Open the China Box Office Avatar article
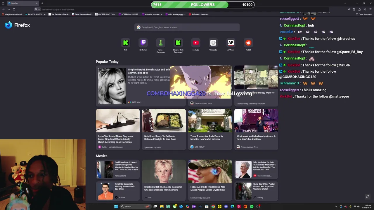 point(256,191)
